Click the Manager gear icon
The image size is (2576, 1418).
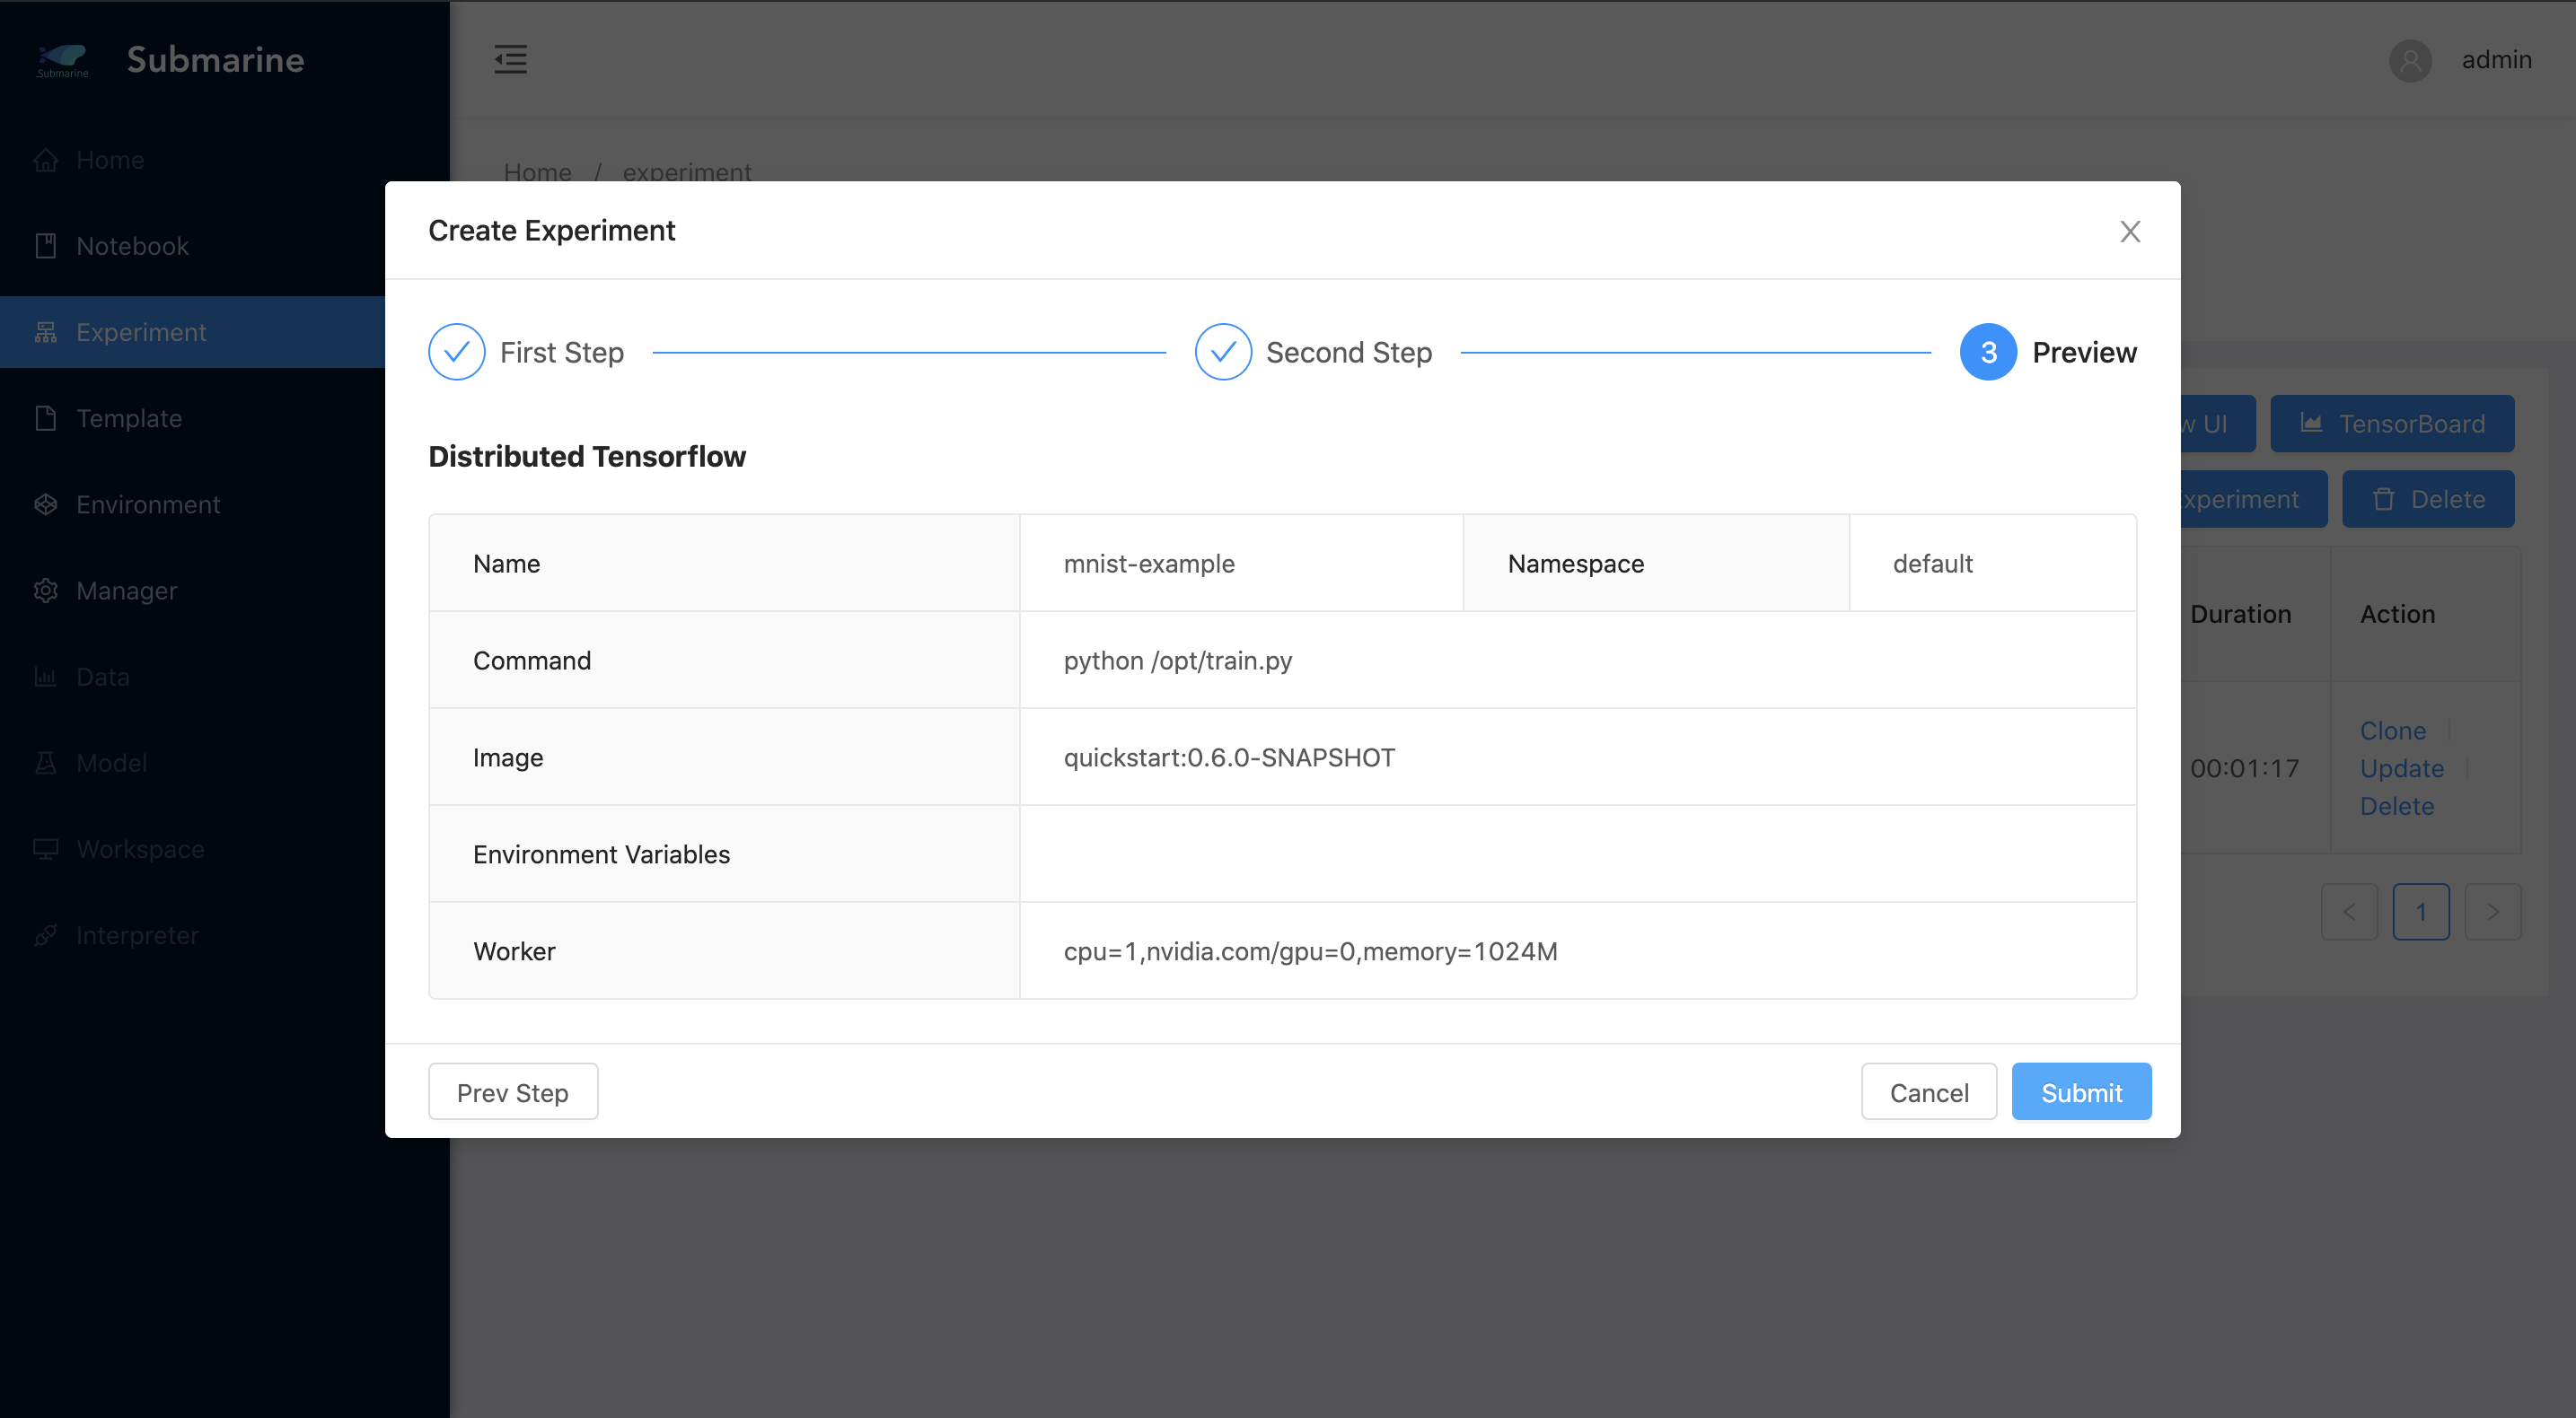click(46, 591)
